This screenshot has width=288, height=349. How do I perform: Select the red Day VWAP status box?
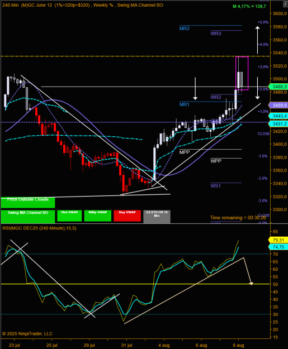point(128,216)
